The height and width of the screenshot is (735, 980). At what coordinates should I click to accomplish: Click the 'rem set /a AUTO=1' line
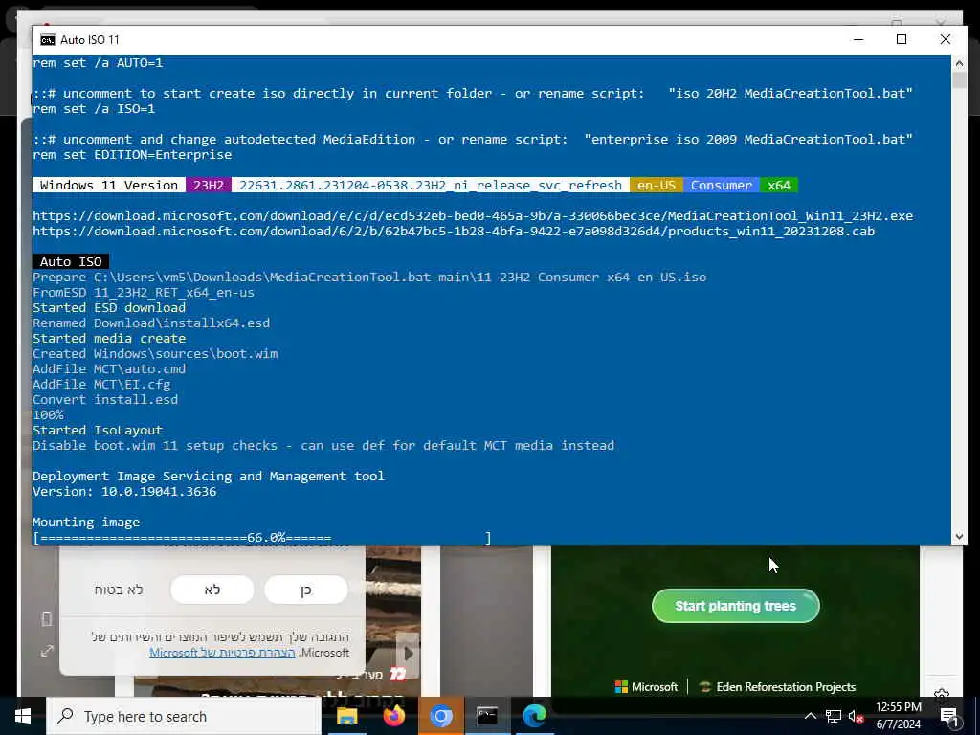coord(98,63)
